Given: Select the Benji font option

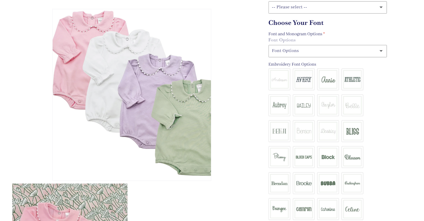Looking at the screenshot, I should pos(279,131).
